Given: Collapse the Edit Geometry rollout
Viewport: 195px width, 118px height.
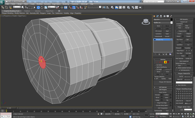Looking at the screenshot, I should coord(184,19).
